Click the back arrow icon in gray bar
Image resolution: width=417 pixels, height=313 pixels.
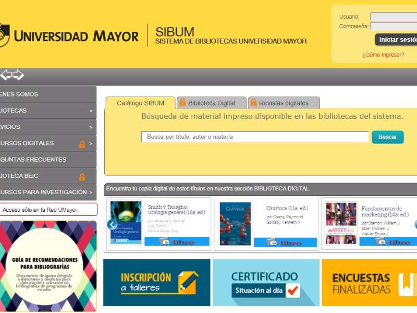(6, 75)
